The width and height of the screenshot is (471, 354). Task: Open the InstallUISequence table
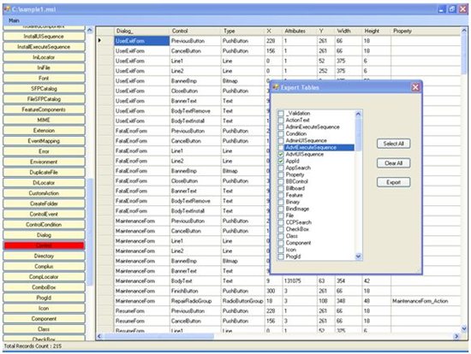pos(44,36)
